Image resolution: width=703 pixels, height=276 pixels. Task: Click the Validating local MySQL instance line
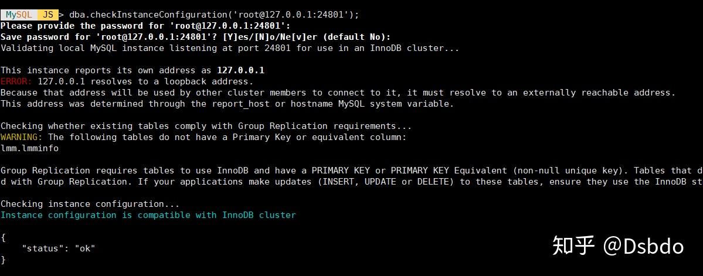tap(230, 48)
